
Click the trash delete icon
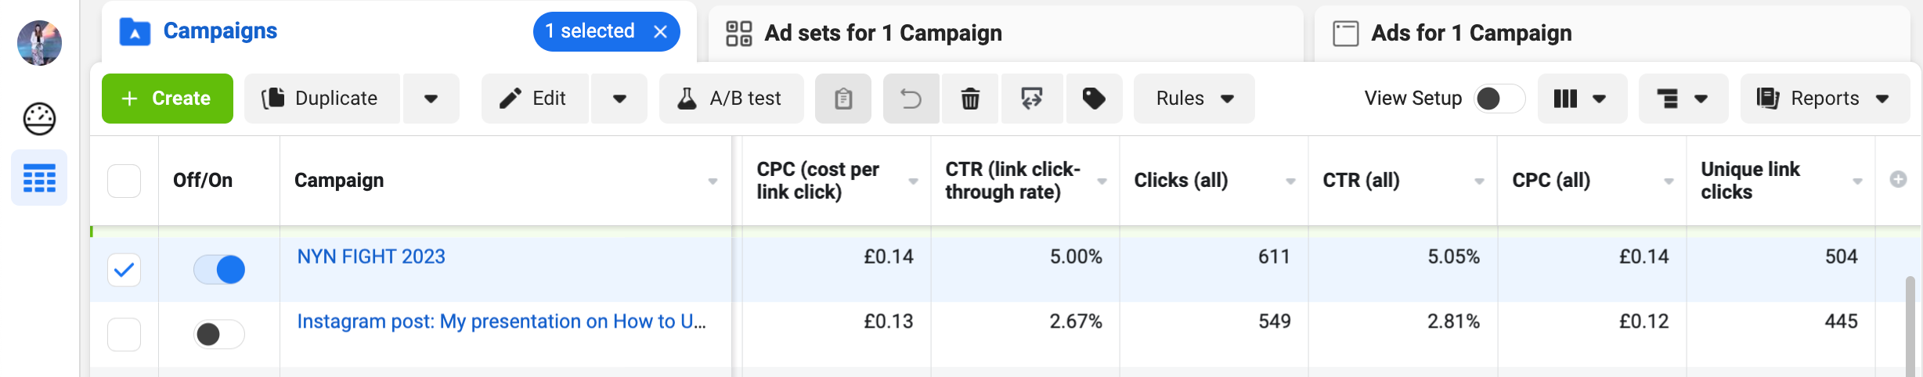tap(970, 99)
